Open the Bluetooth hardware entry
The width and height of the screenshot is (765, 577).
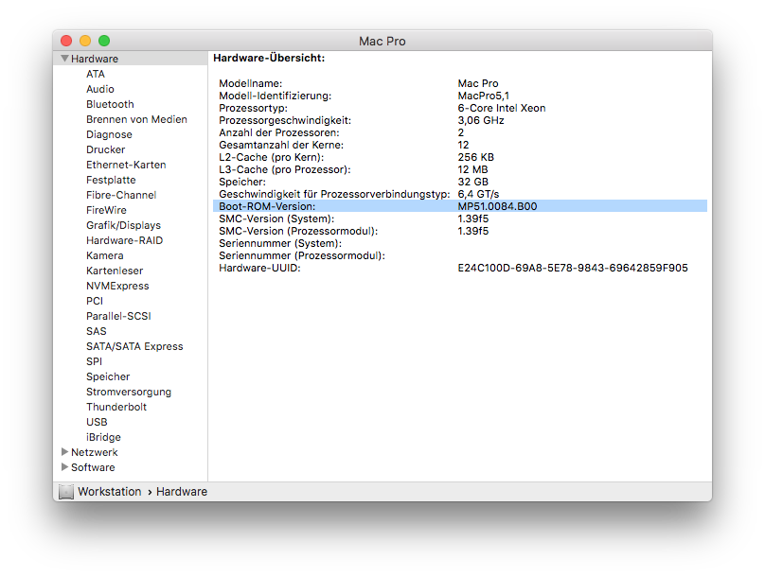pyautogui.click(x=110, y=104)
